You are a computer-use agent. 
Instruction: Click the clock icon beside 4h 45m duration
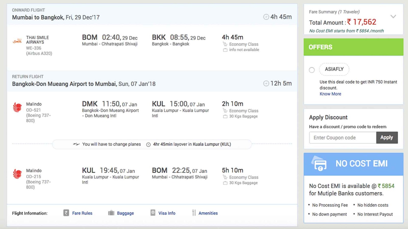266,17
